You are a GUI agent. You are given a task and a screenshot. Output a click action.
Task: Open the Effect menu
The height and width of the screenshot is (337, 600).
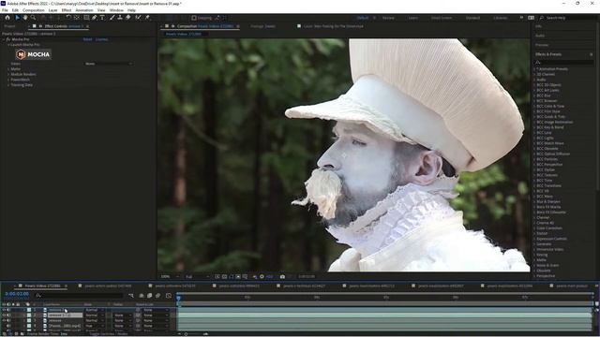(67, 10)
